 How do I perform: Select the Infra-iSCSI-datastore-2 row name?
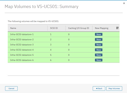[22, 40]
